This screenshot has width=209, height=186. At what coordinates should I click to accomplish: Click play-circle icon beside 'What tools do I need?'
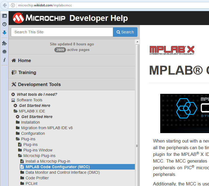point(13,94)
